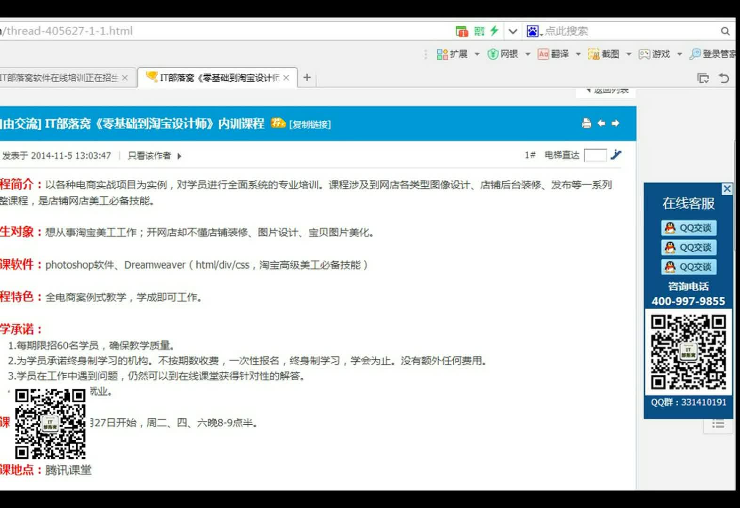Image resolution: width=740 pixels, height=508 pixels.
Task: Click the QQ群：331410191 text
Action: tap(688, 402)
